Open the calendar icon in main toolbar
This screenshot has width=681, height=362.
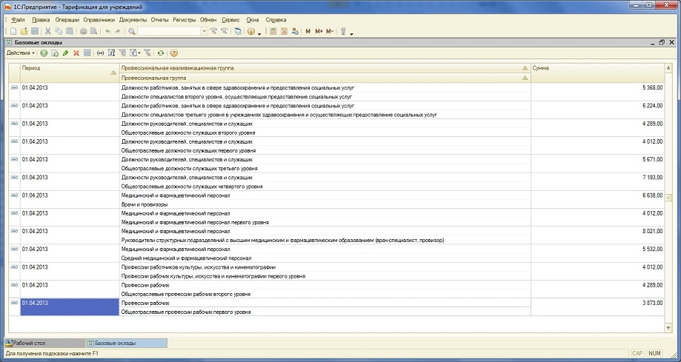tap(284, 31)
